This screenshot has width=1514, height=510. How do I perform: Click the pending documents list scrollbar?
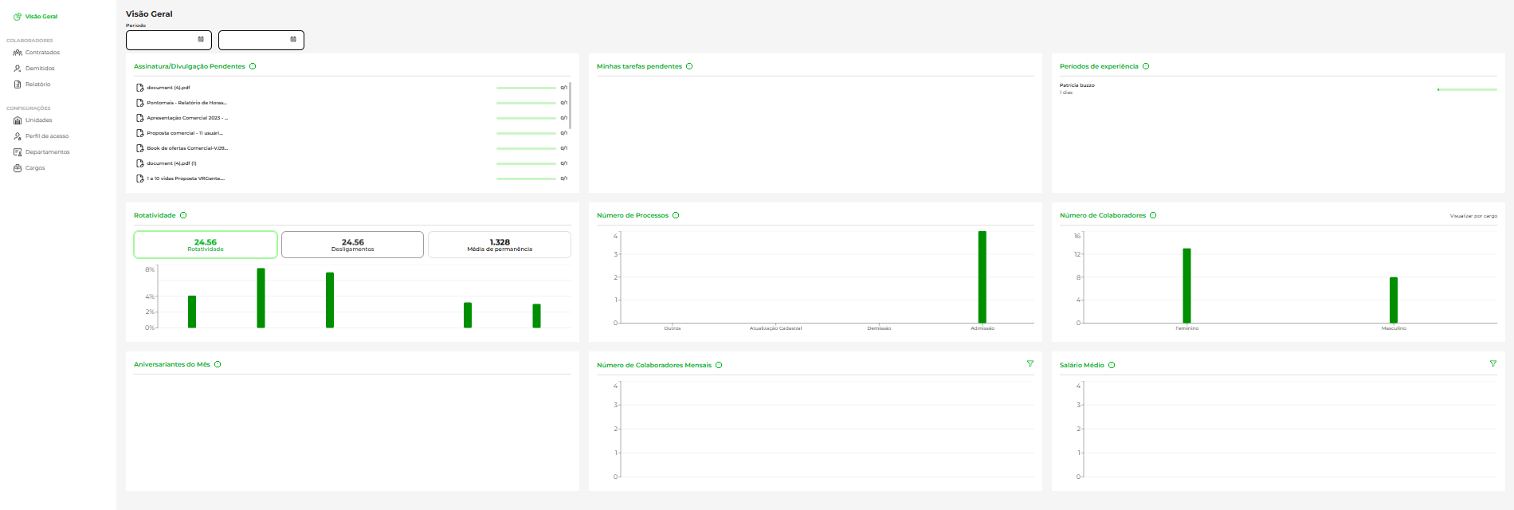(570, 105)
